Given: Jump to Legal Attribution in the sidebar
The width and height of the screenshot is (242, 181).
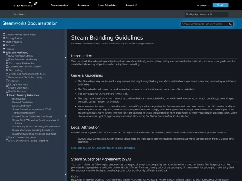Looking at the screenshot, I should click(22, 106).
